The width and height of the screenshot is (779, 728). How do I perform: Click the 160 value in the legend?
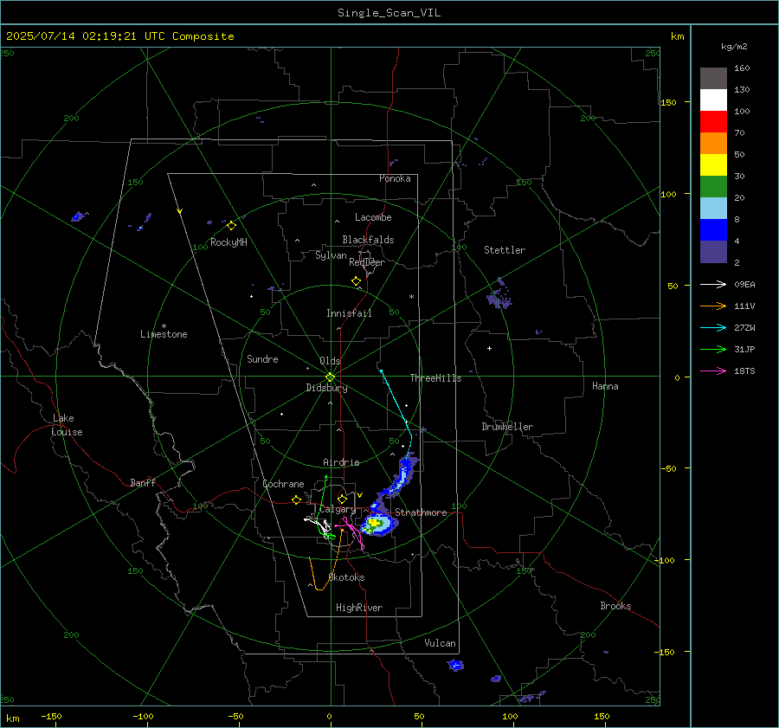(x=742, y=68)
